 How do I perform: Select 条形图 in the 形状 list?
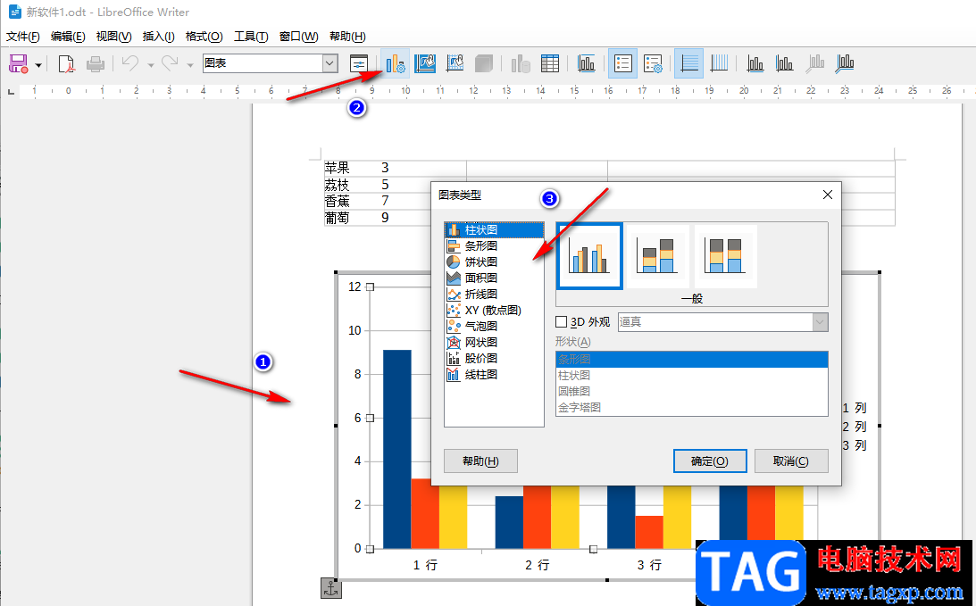691,360
